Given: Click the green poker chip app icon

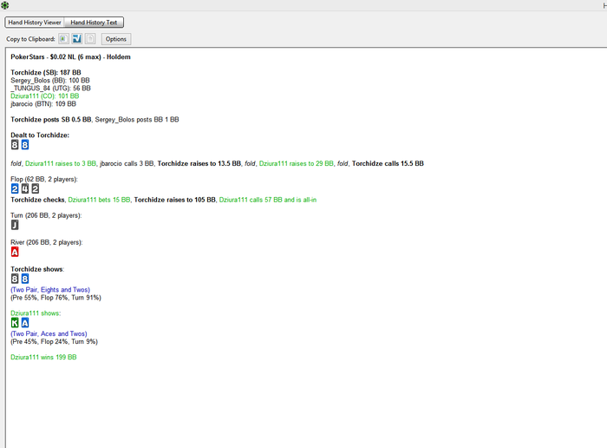Looking at the screenshot, I should 4,5.
